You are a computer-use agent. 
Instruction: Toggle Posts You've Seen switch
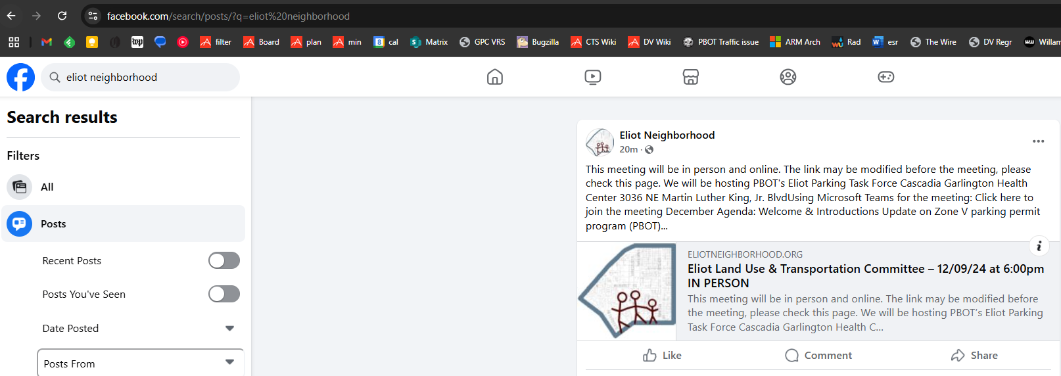tap(224, 294)
